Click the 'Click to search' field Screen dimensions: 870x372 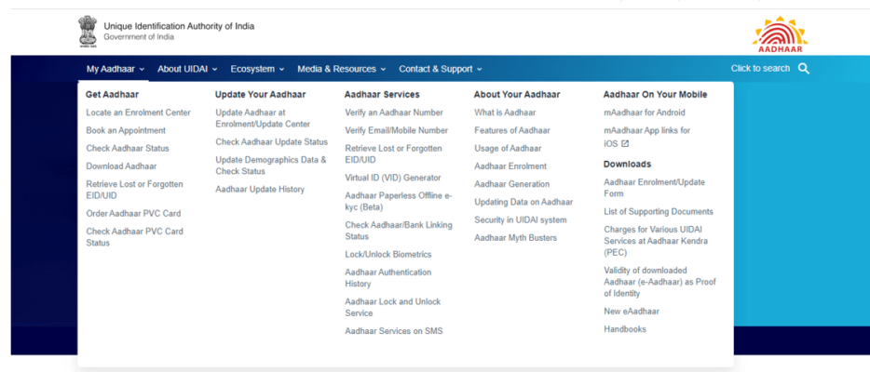tap(760, 69)
